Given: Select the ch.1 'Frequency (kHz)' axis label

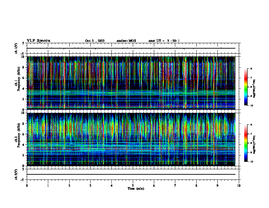Looking at the screenshot, I should click(x=19, y=79).
